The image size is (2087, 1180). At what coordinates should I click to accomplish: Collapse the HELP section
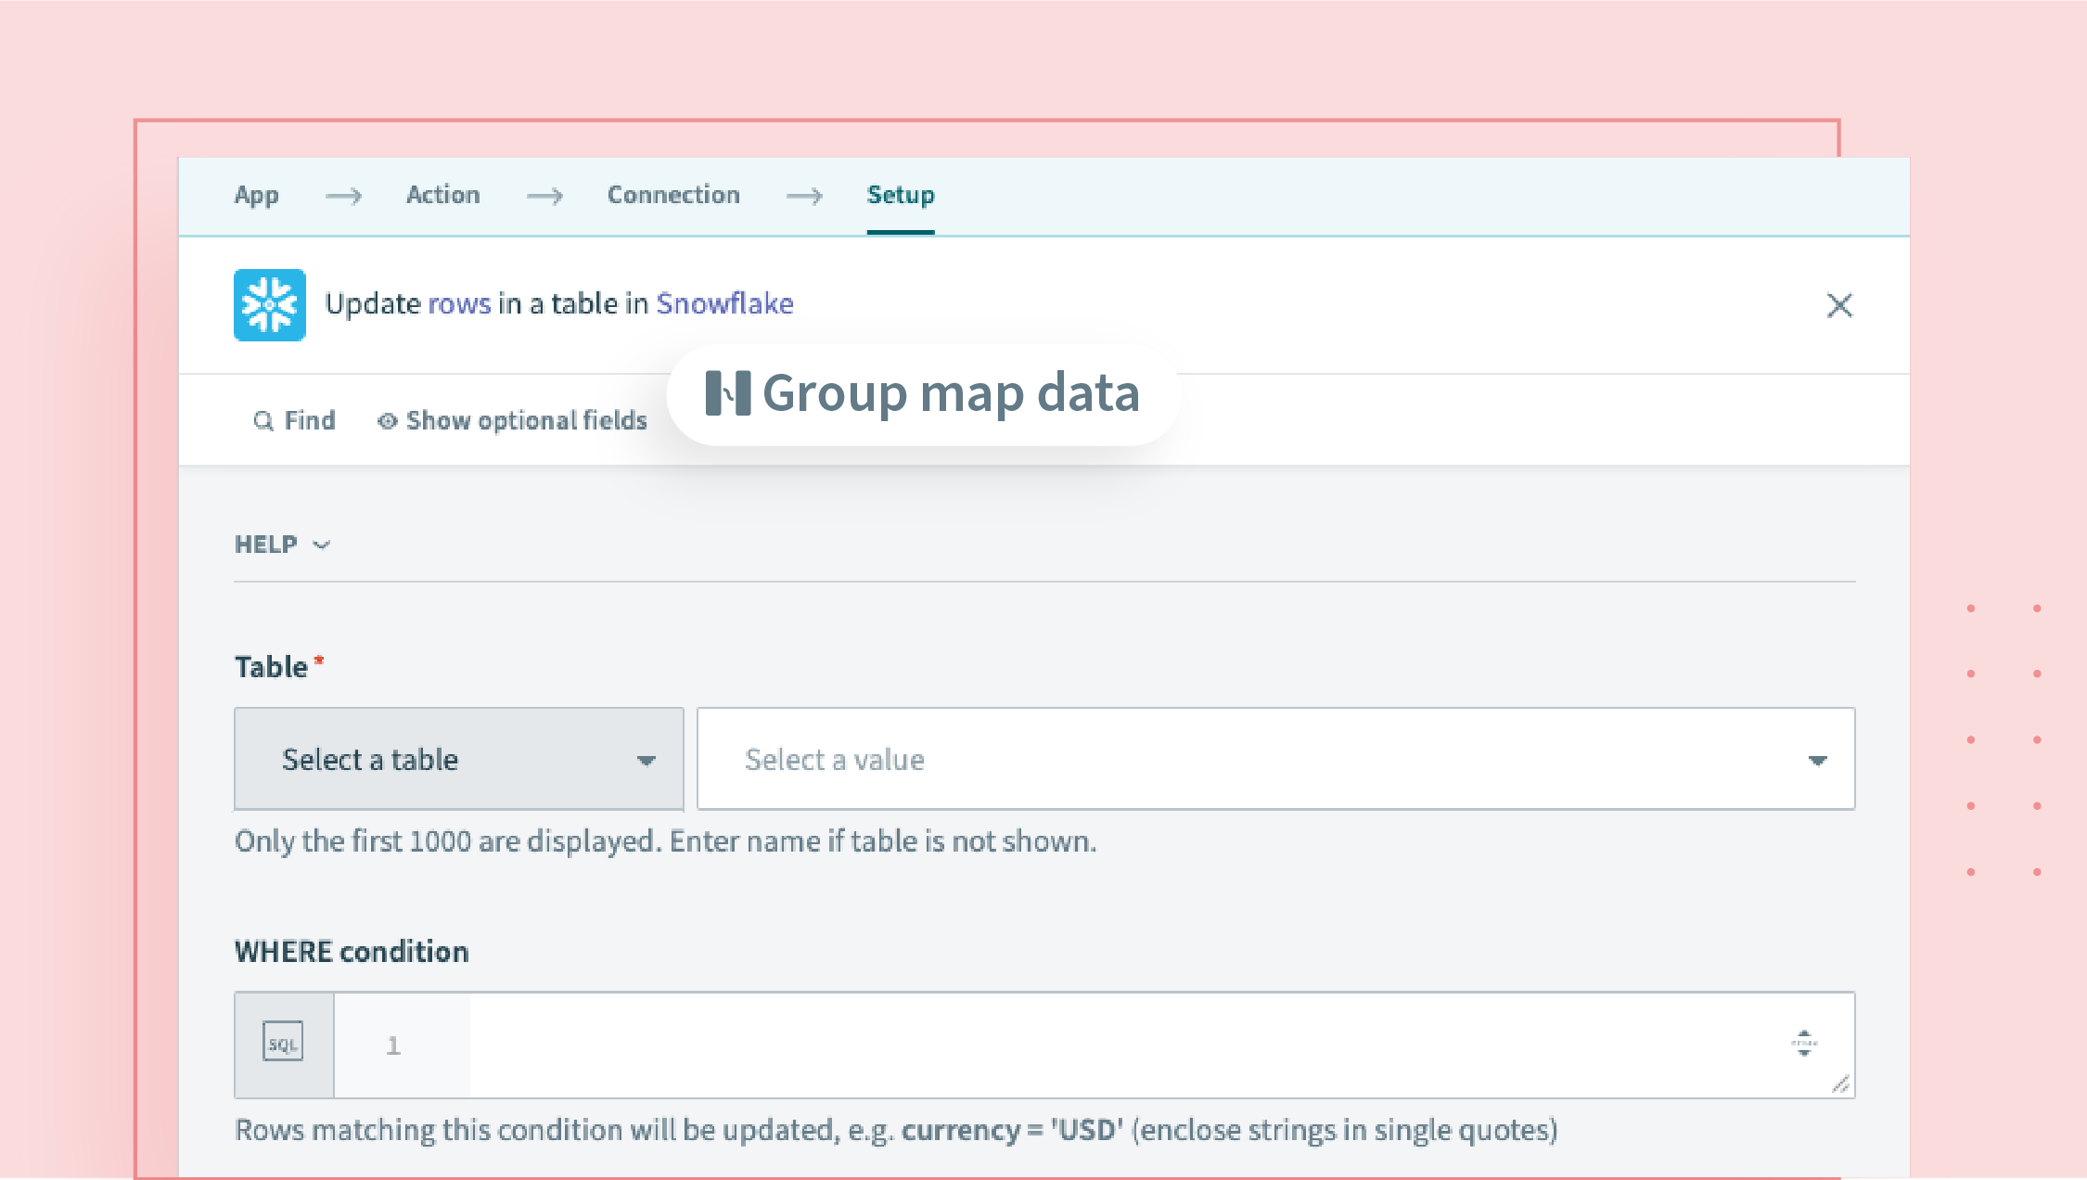point(285,545)
